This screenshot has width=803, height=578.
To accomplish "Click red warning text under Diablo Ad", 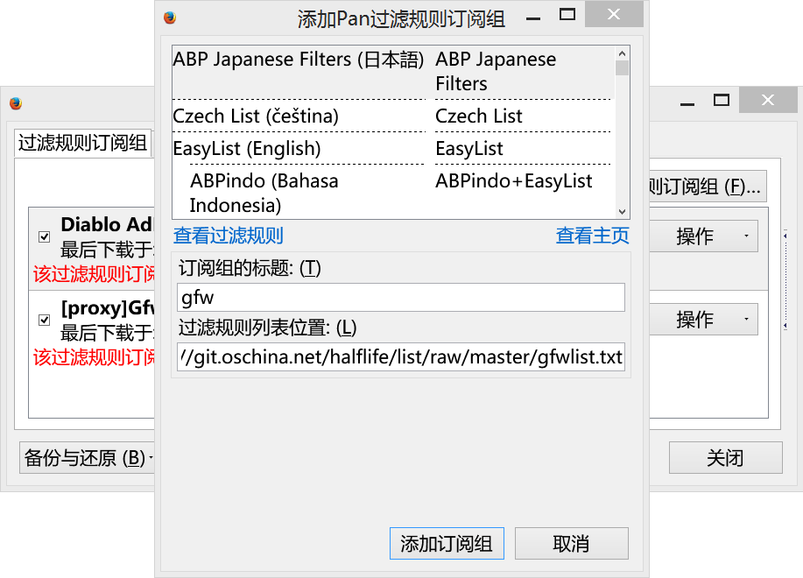I will (x=94, y=274).
